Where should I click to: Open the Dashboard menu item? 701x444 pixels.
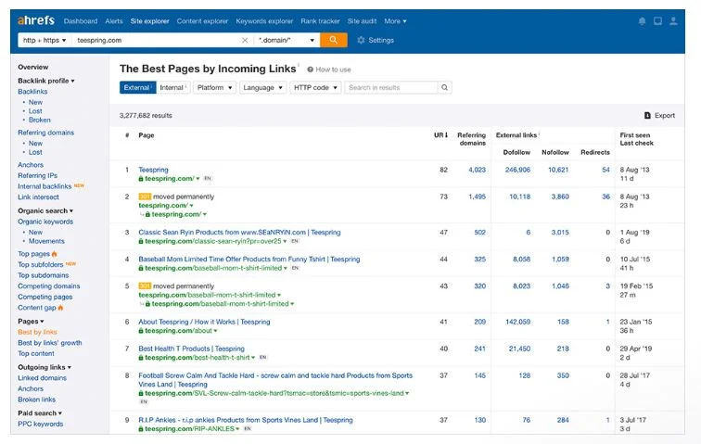pos(81,21)
